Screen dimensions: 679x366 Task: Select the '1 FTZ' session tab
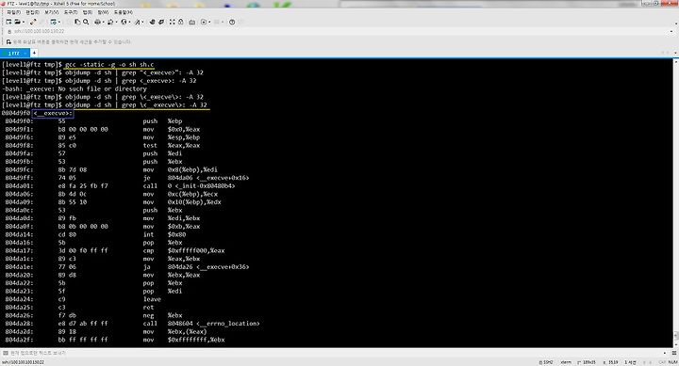click(14, 53)
